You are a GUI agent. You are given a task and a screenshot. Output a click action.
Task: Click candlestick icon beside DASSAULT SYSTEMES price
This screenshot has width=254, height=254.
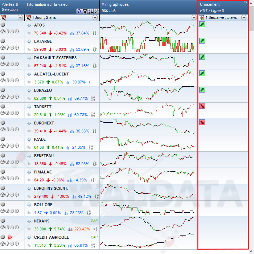pos(29,66)
